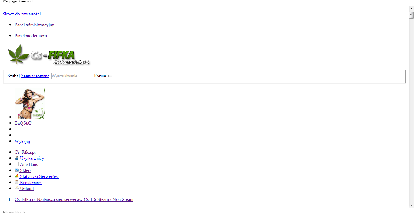Viewport: 414px width, 214px height.
Task: Open Regulaminy using the clipboard icon
Action: point(17,182)
